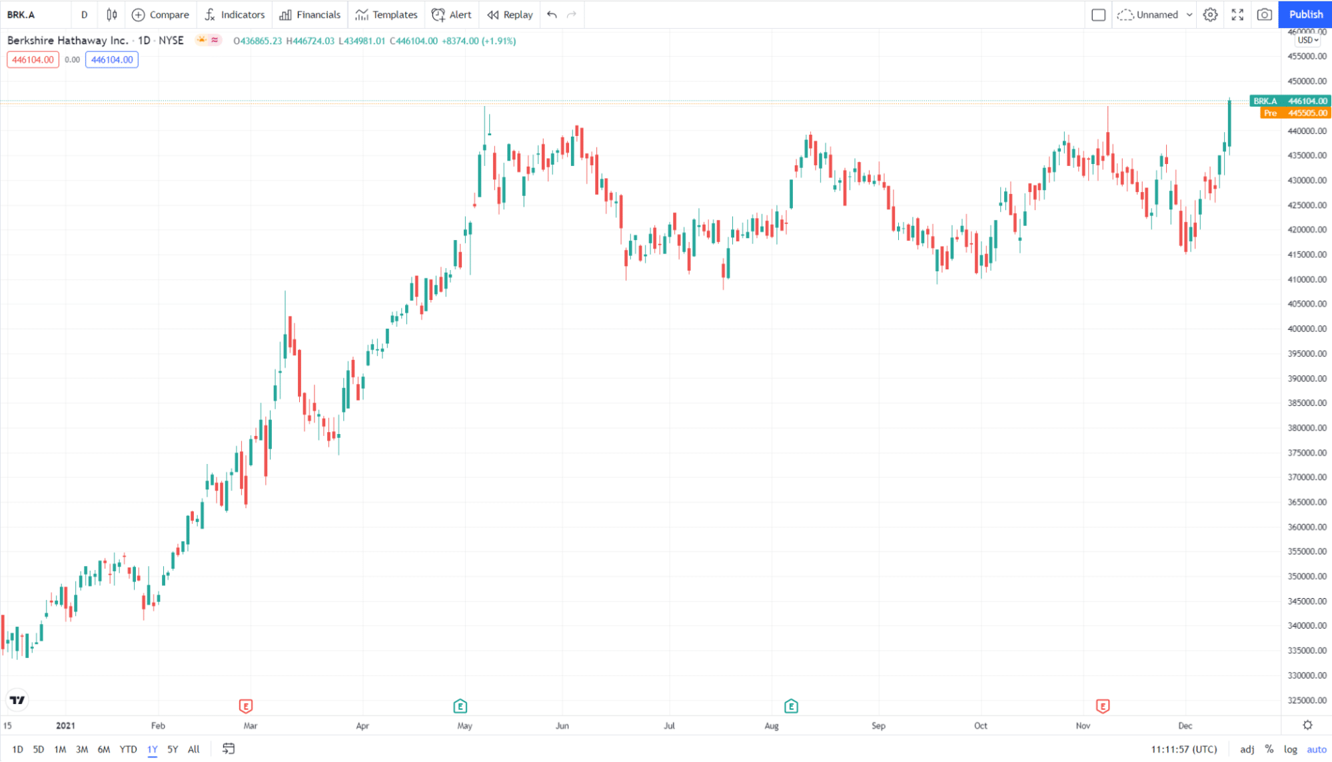1332x762 pixels.
Task: Click the pink approximate data icon
Action: tap(215, 41)
